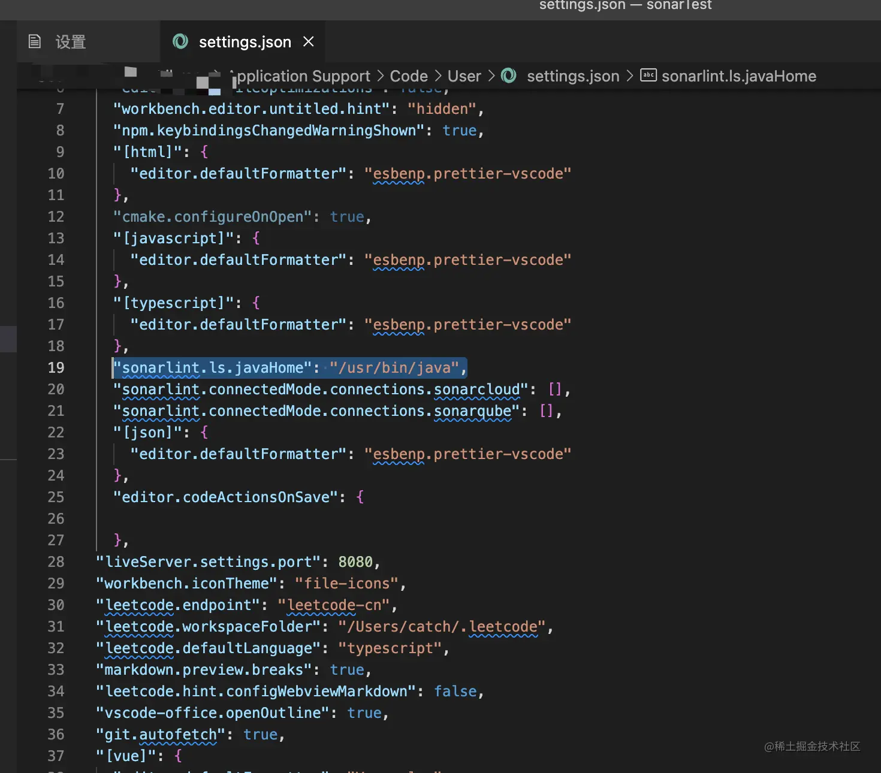Click the "hidden" string value

tap(442, 109)
